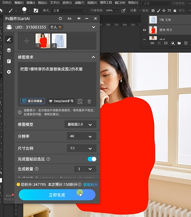Add layer style fx icon
The height and width of the screenshot is (217, 191).
(x=159, y=43)
